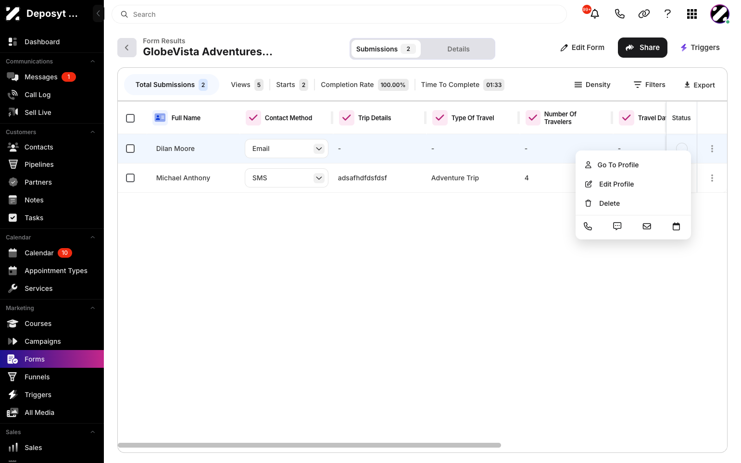Open row actions for Michael Anthony
741x463 pixels.
tap(712, 178)
